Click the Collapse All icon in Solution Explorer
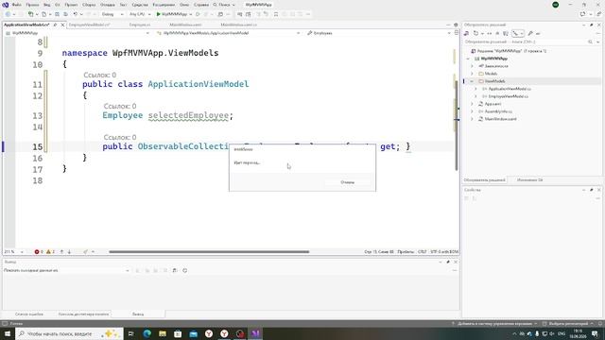This screenshot has height=340, width=605. (497, 34)
